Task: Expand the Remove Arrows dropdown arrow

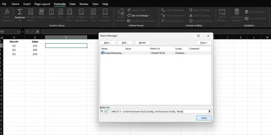Action: (x=186, y=21)
